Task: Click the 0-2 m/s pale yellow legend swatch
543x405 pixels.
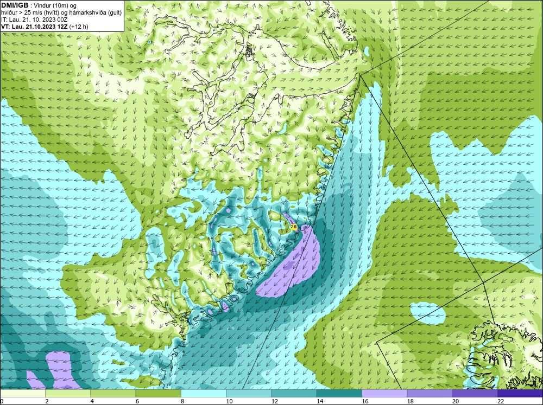Action: pyautogui.click(x=22, y=394)
